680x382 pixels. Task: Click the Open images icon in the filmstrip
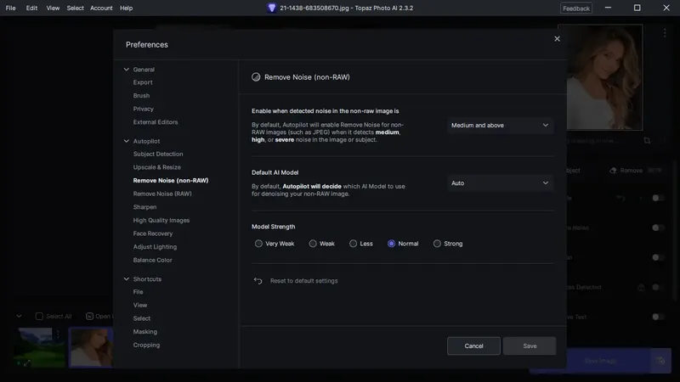click(x=89, y=317)
